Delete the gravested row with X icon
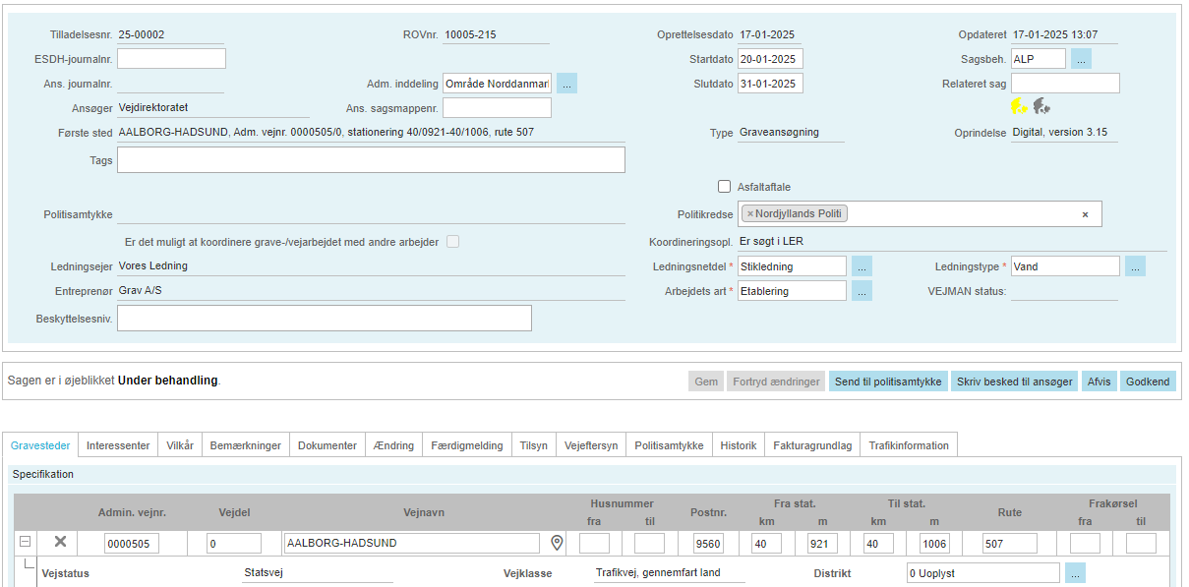1189x587 pixels. point(60,542)
